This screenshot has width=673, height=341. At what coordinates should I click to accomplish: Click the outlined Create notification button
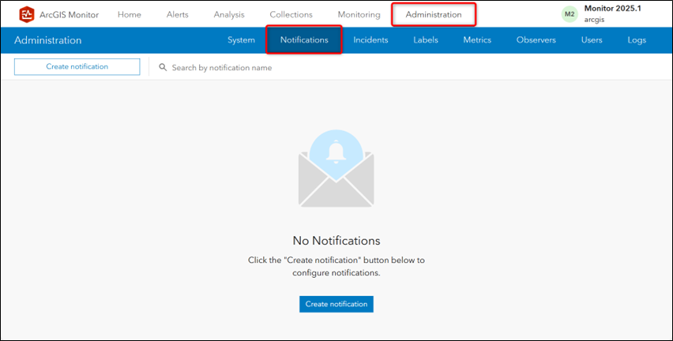click(x=77, y=67)
